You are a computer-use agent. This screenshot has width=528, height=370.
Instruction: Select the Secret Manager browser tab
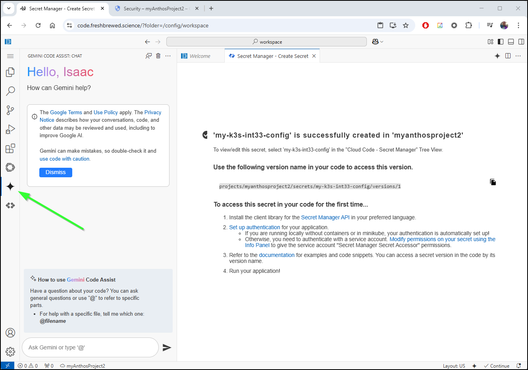click(x=62, y=8)
